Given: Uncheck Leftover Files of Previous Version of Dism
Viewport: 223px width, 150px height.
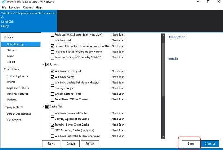Looking at the screenshot, I should tap(53, 46).
